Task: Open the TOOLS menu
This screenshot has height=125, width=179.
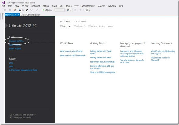Action: click(69, 6)
